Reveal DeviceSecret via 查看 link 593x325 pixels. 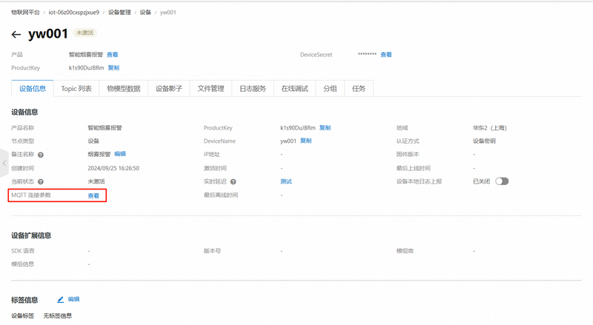(x=386, y=55)
